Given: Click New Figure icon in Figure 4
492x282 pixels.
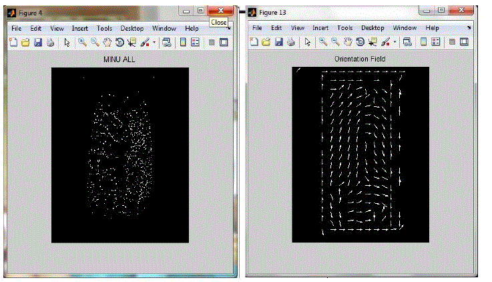Looking at the screenshot, I should point(14,42).
